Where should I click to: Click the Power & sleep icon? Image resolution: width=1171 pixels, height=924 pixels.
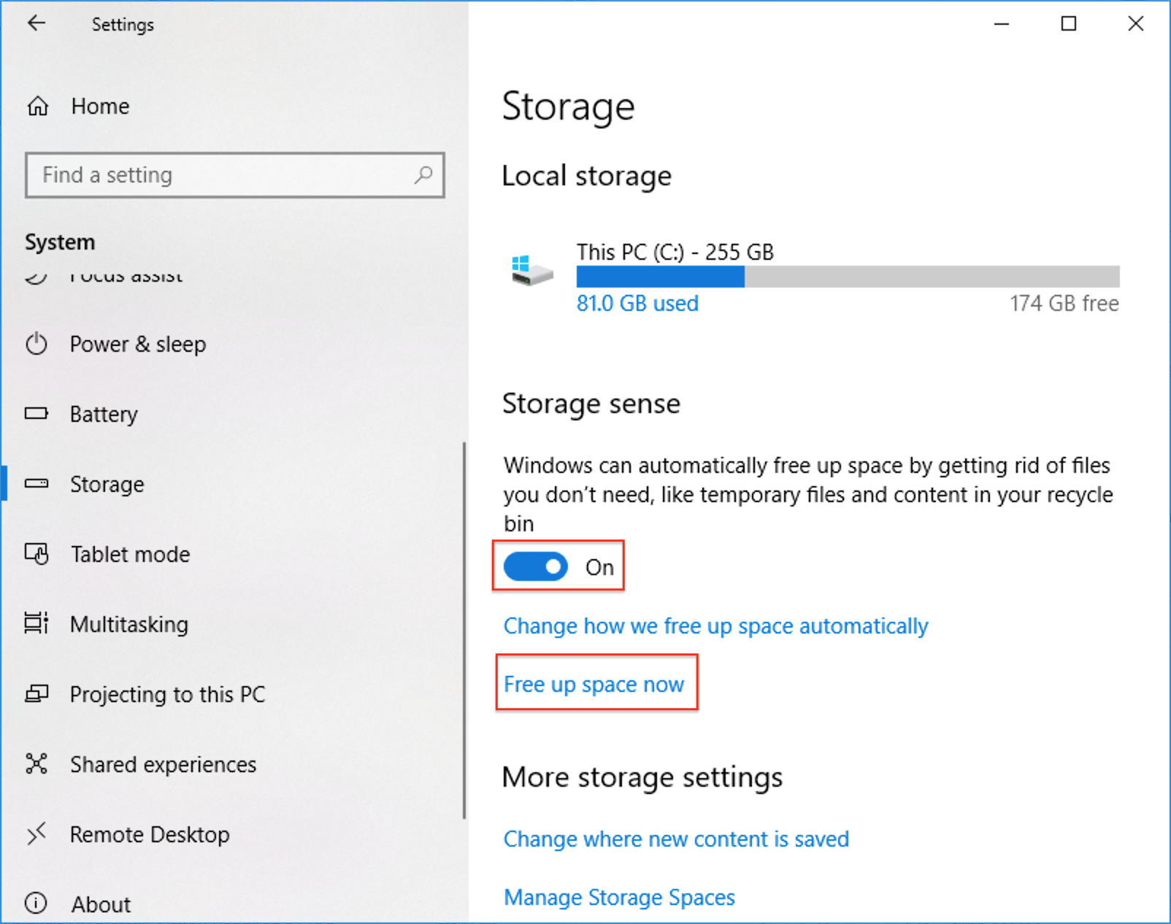click(x=37, y=344)
